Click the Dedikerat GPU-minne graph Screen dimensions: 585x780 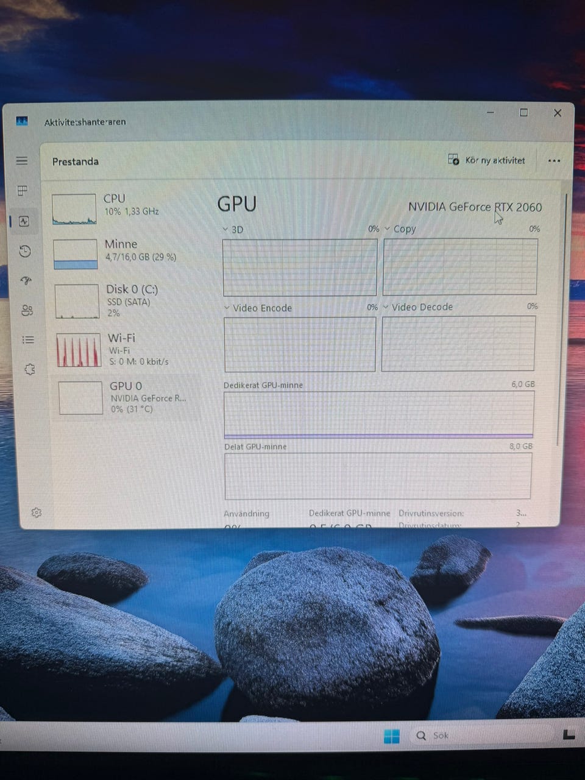point(379,414)
